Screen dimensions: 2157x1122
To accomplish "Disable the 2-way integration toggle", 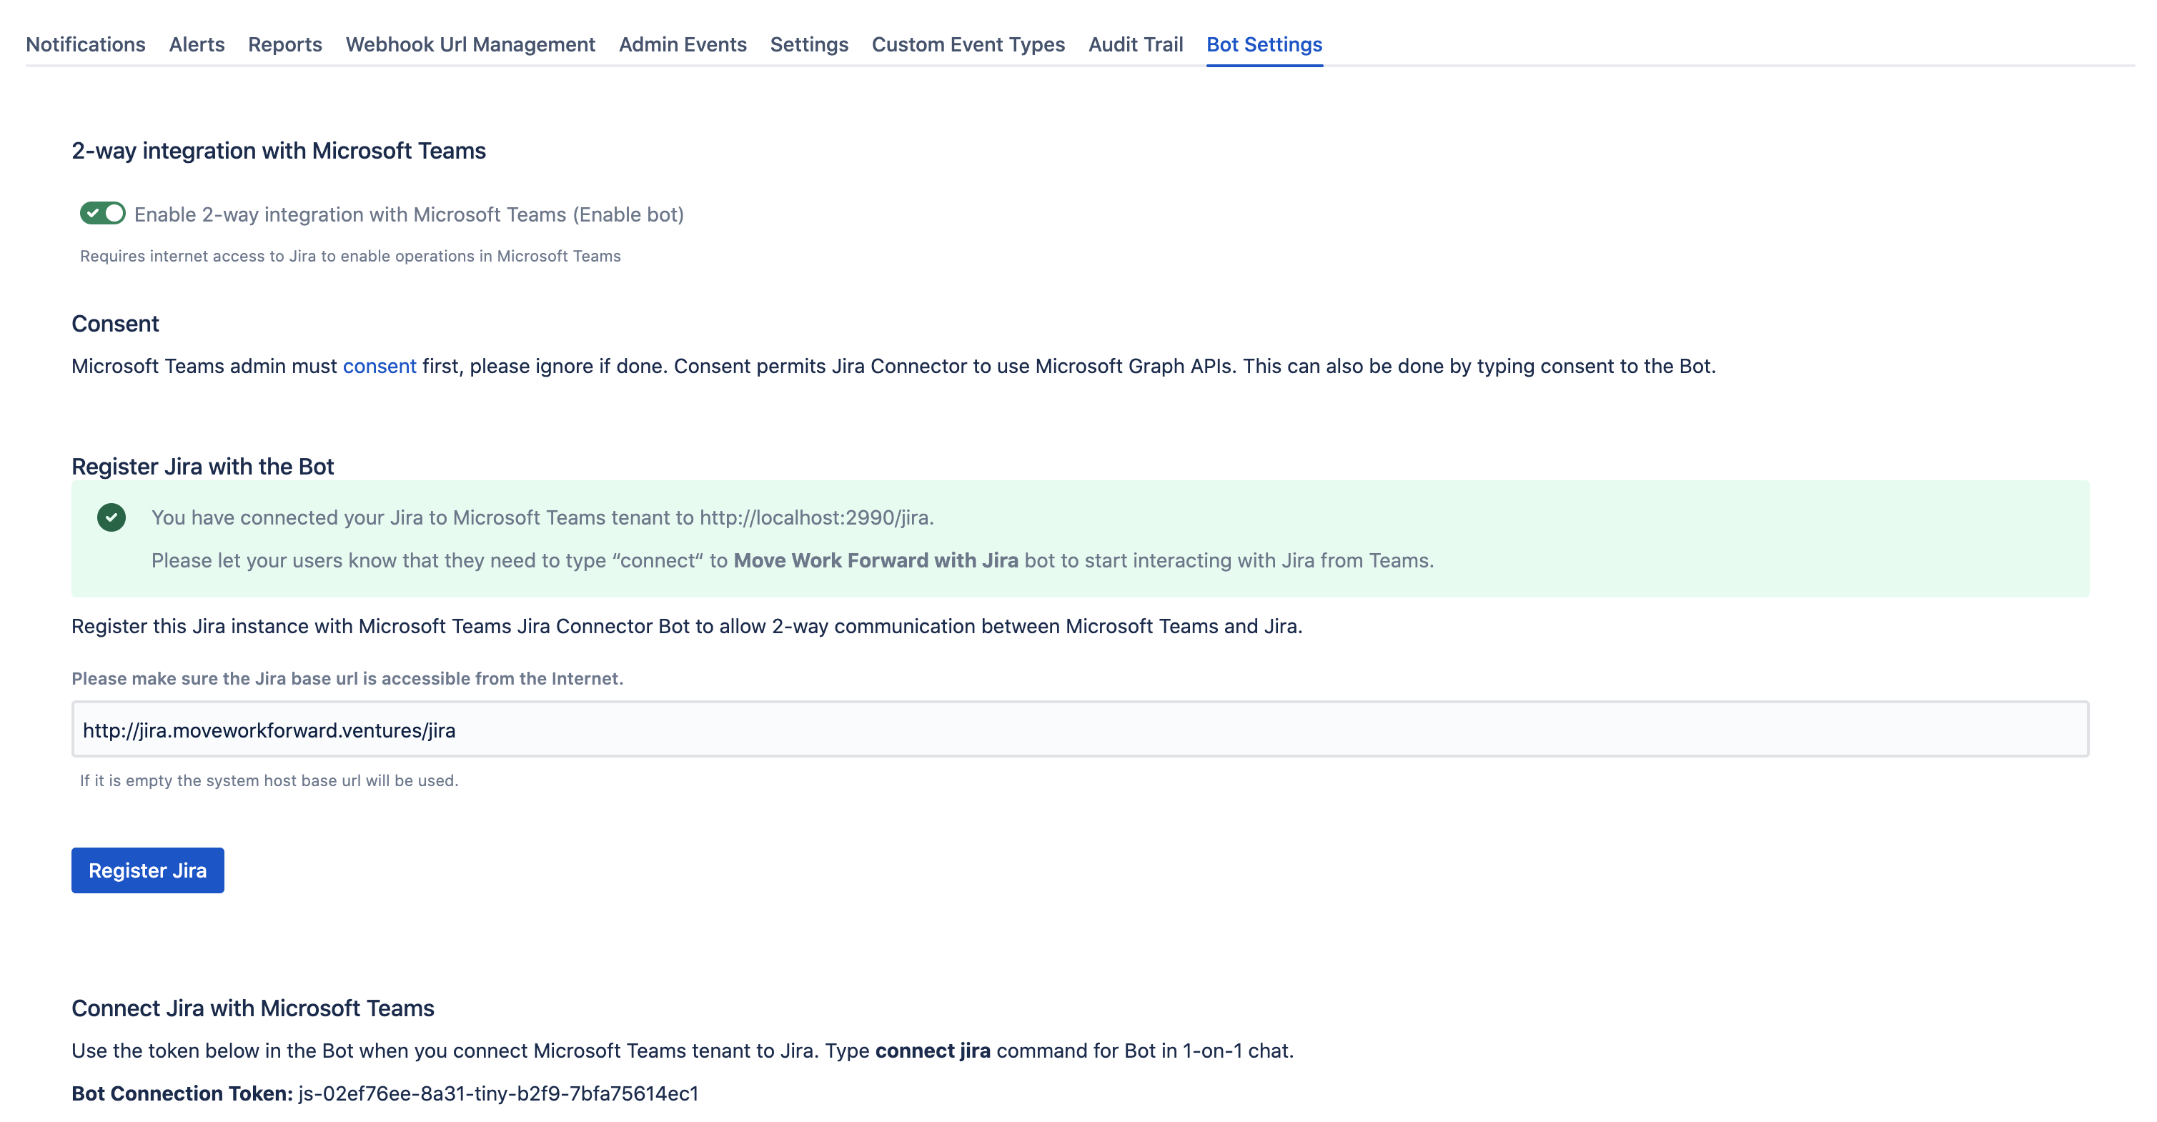I will pyautogui.click(x=102, y=214).
